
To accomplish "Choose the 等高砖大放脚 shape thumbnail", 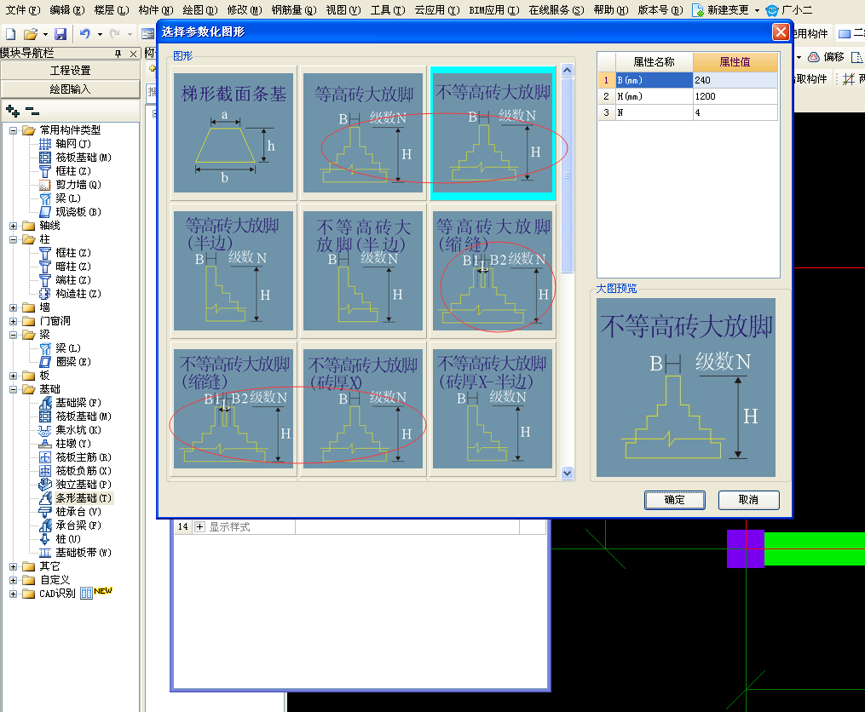I will (364, 133).
